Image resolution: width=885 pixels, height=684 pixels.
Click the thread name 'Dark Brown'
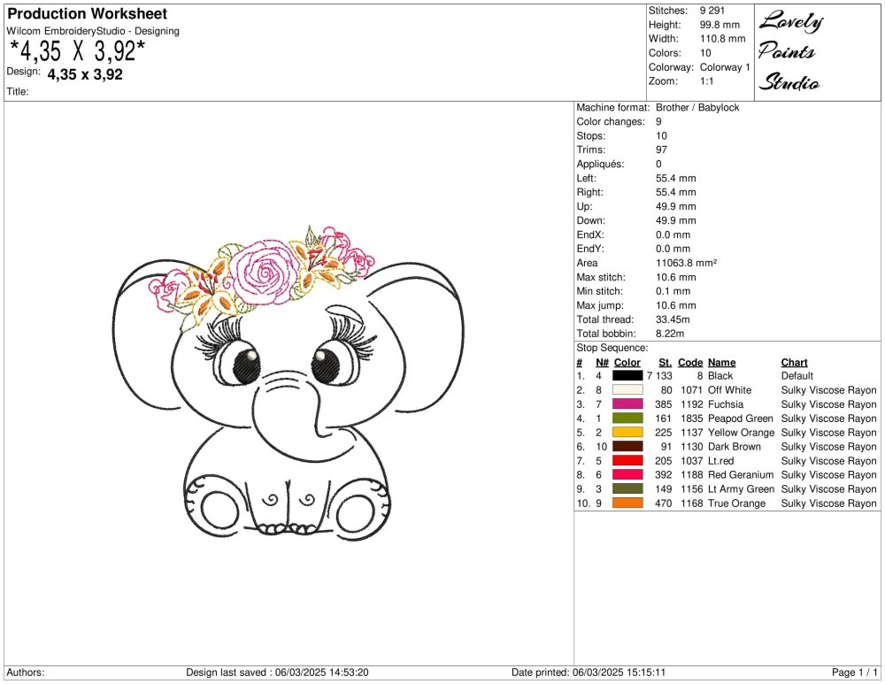pos(735,446)
